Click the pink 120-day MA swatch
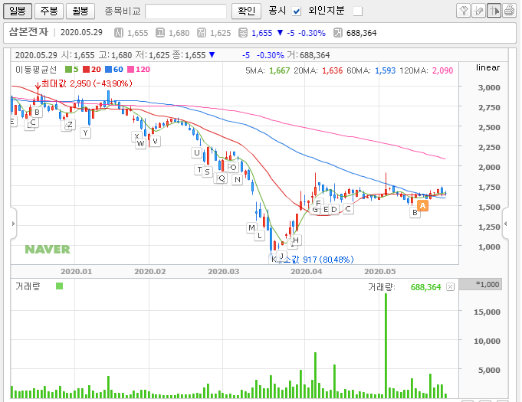Screen dimensions: 522x402 [x=130, y=69]
